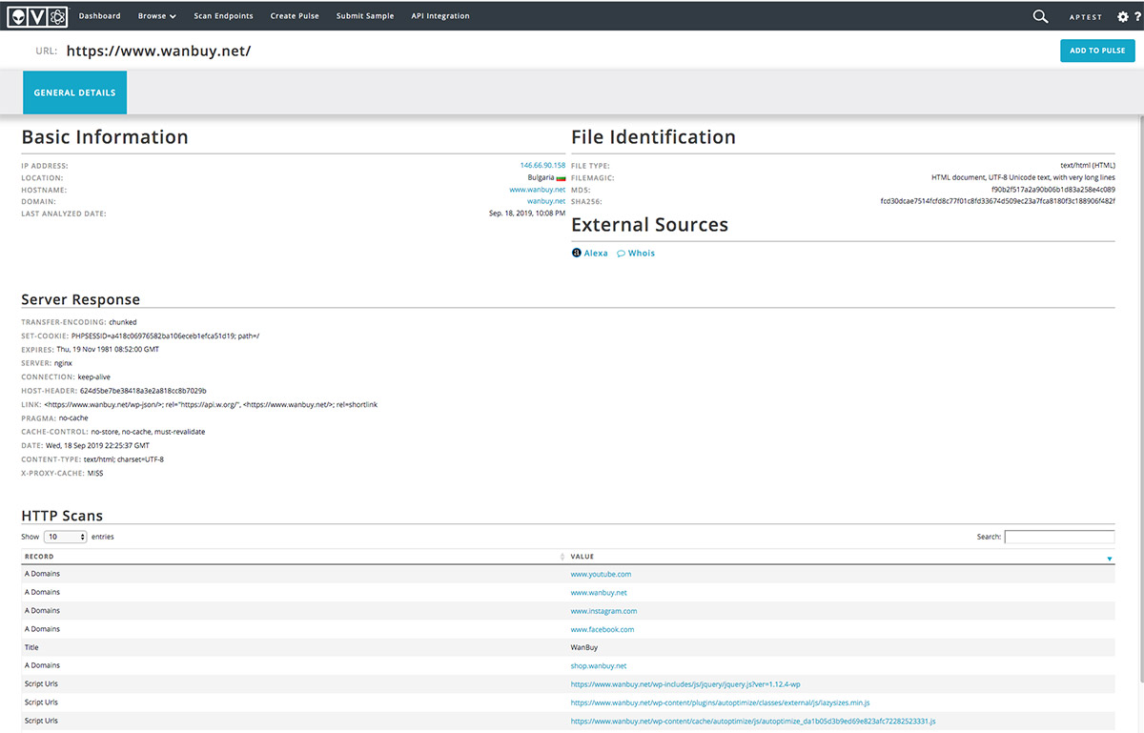
Task: Open the www.instagram.com domain link
Action: click(x=603, y=611)
